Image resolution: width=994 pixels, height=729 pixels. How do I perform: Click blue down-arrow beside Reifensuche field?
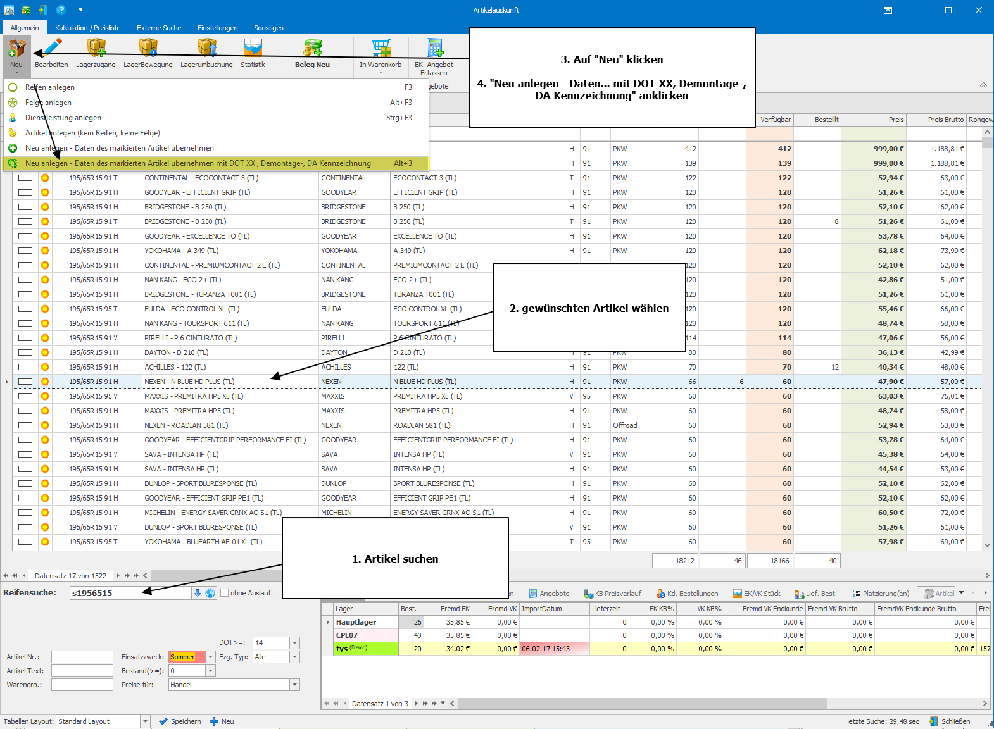[198, 593]
